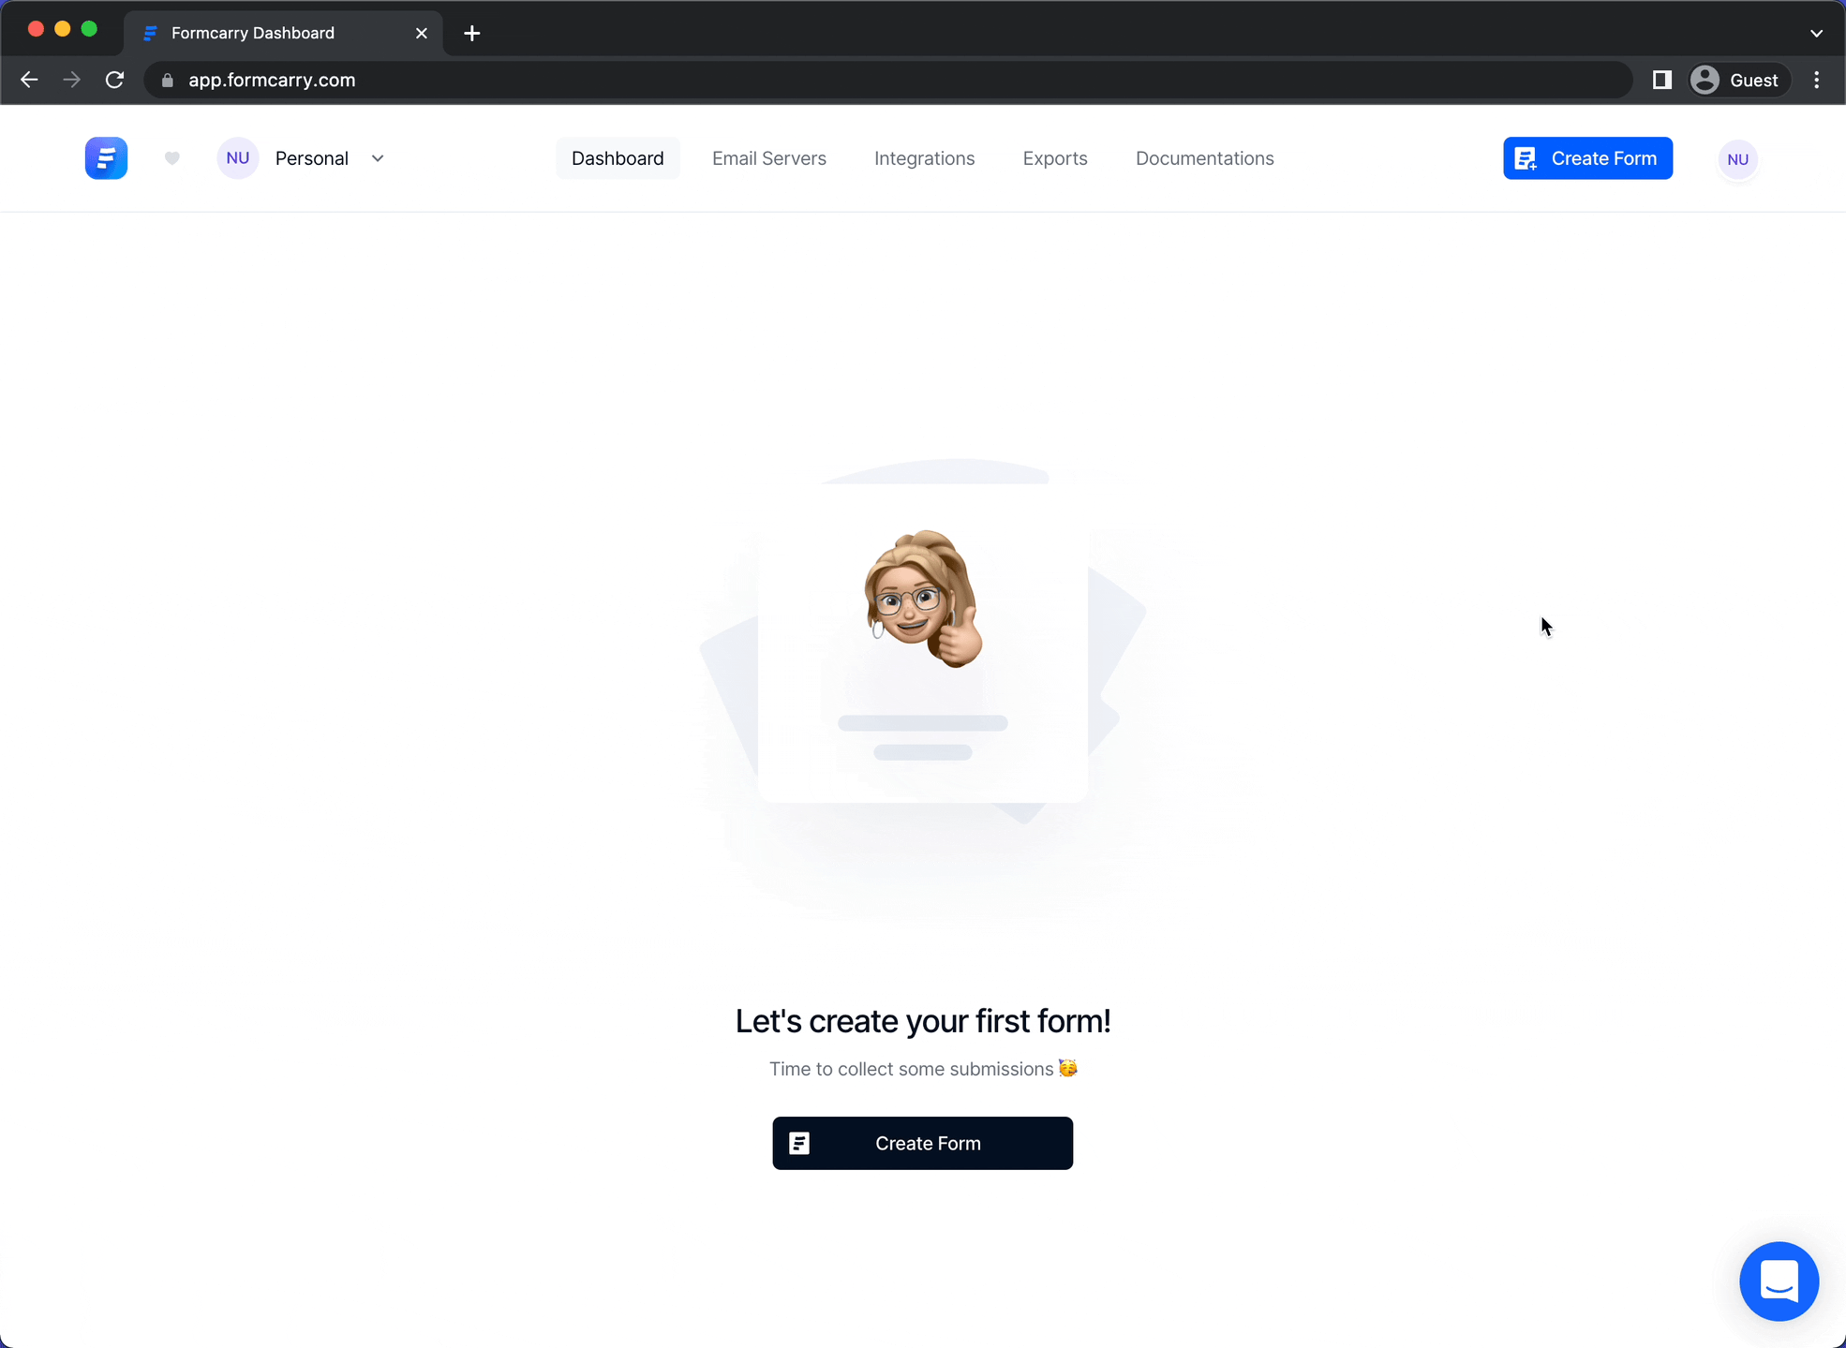The image size is (1846, 1348).
Task: Click the Integrations navigation icon
Action: tap(925, 157)
